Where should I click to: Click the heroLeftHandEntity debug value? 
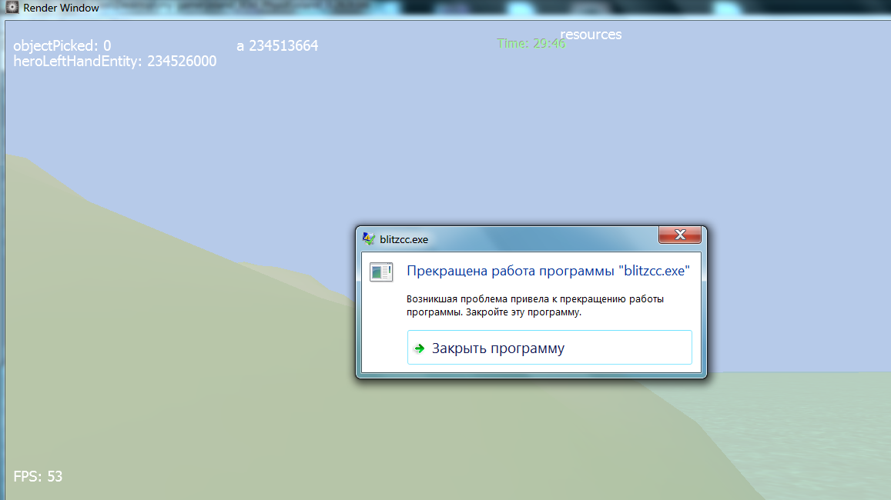coord(115,62)
